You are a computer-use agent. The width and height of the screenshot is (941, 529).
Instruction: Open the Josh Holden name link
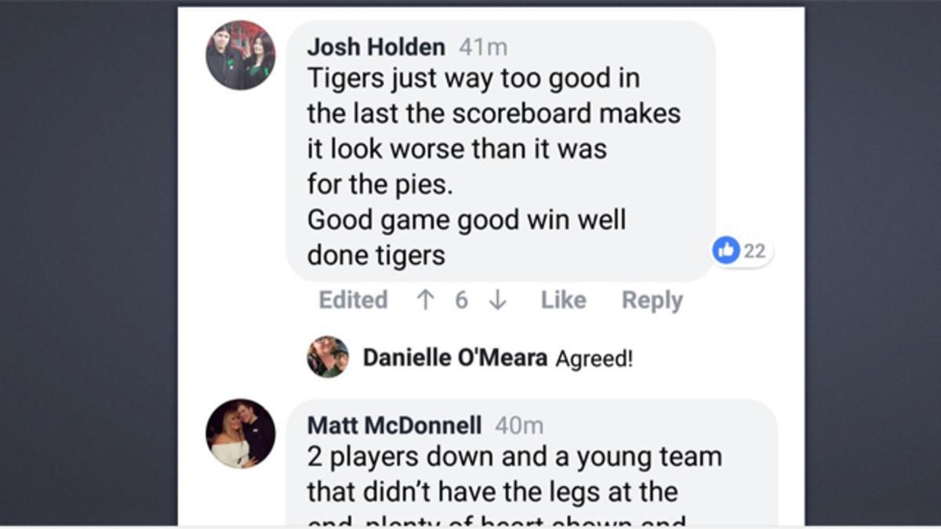point(376,47)
